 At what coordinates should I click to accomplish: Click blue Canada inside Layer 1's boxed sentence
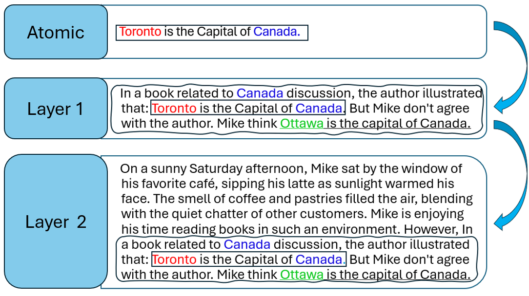(x=319, y=108)
